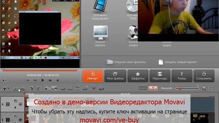Screen dimensions: 219x123
Task: Open the Титры tab
Action: [182, 76]
